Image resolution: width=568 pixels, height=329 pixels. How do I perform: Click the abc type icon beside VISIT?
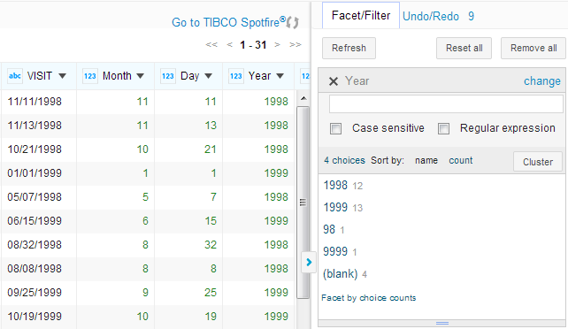pos(15,76)
